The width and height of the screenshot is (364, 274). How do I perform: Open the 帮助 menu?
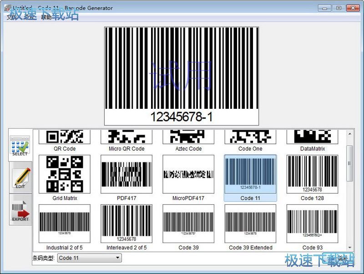[46, 17]
